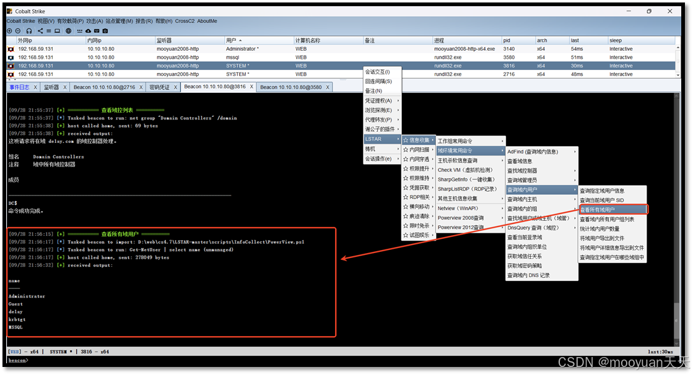Sort by the pid column header
This screenshot has height=375, width=693.
(518, 40)
